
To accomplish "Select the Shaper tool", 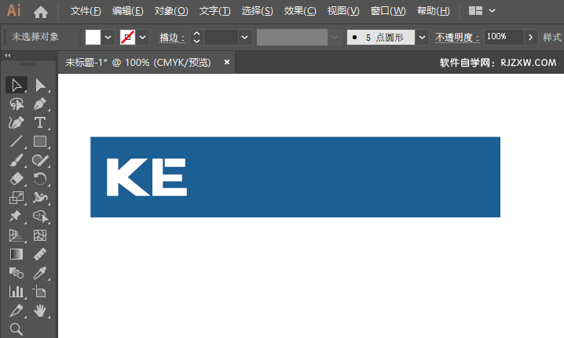I will click(x=40, y=160).
